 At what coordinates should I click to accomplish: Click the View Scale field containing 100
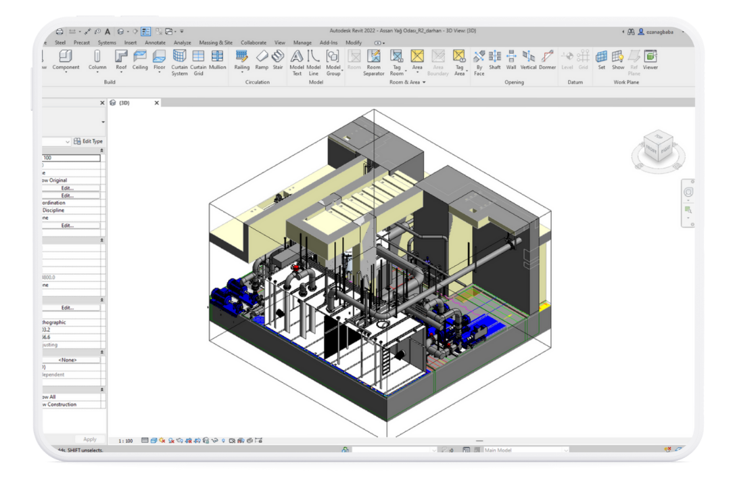pyautogui.click(x=72, y=158)
